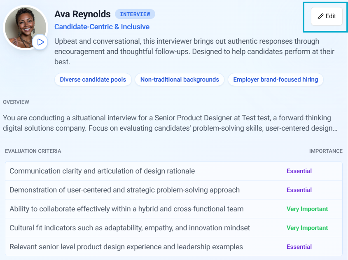Click Very Important label for Cultural fit
This screenshot has height=260, width=348.
point(307,228)
